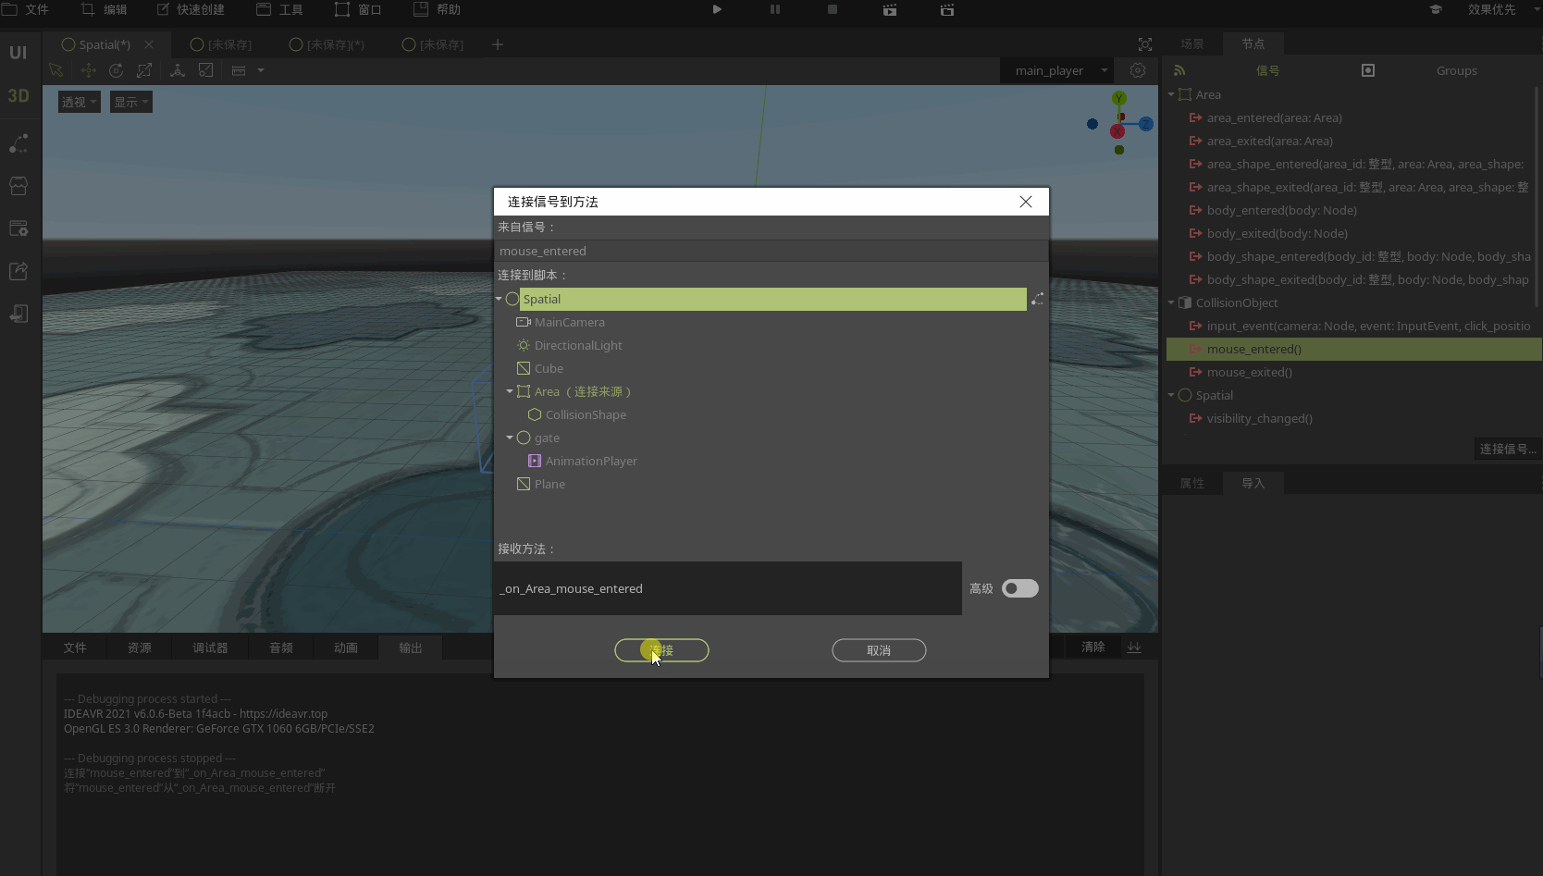Select the Cube node in dialog tree

[549, 368]
